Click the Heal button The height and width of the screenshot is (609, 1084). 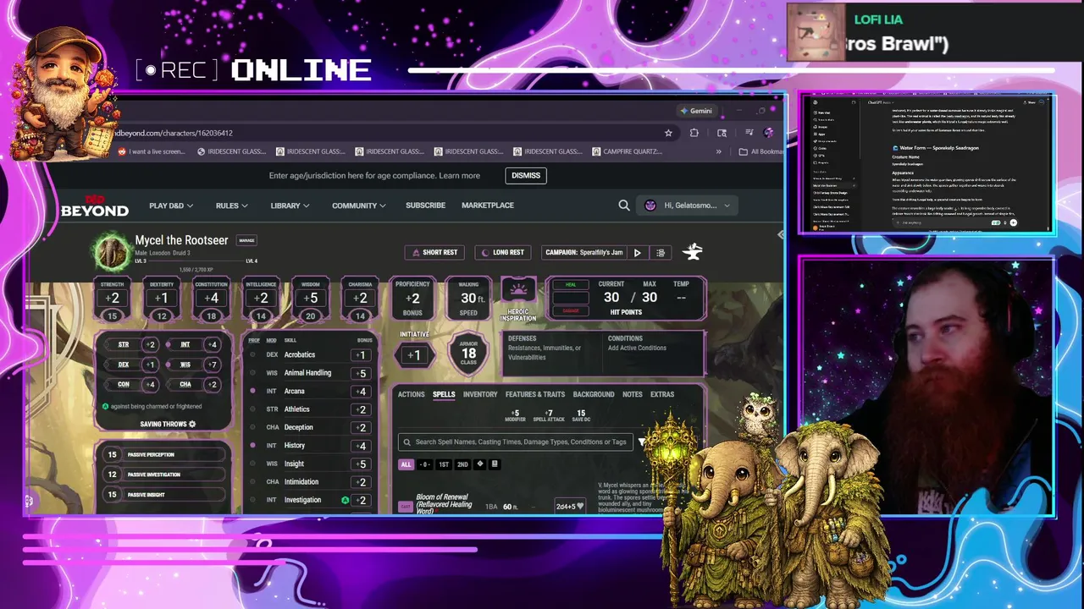click(x=570, y=285)
